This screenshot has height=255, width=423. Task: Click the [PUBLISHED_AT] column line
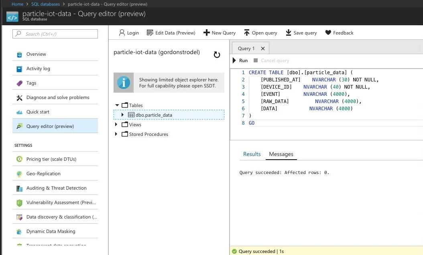(320, 79)
